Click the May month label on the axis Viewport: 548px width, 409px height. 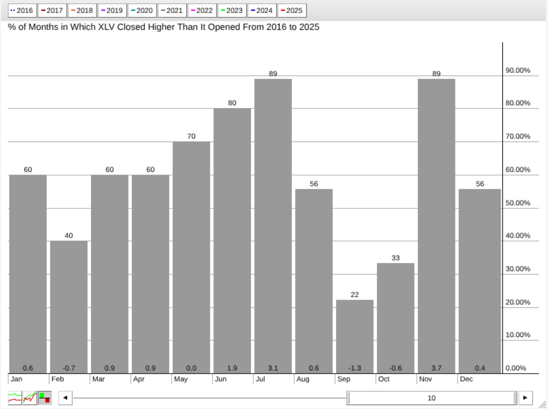click(x=181, y=379)
